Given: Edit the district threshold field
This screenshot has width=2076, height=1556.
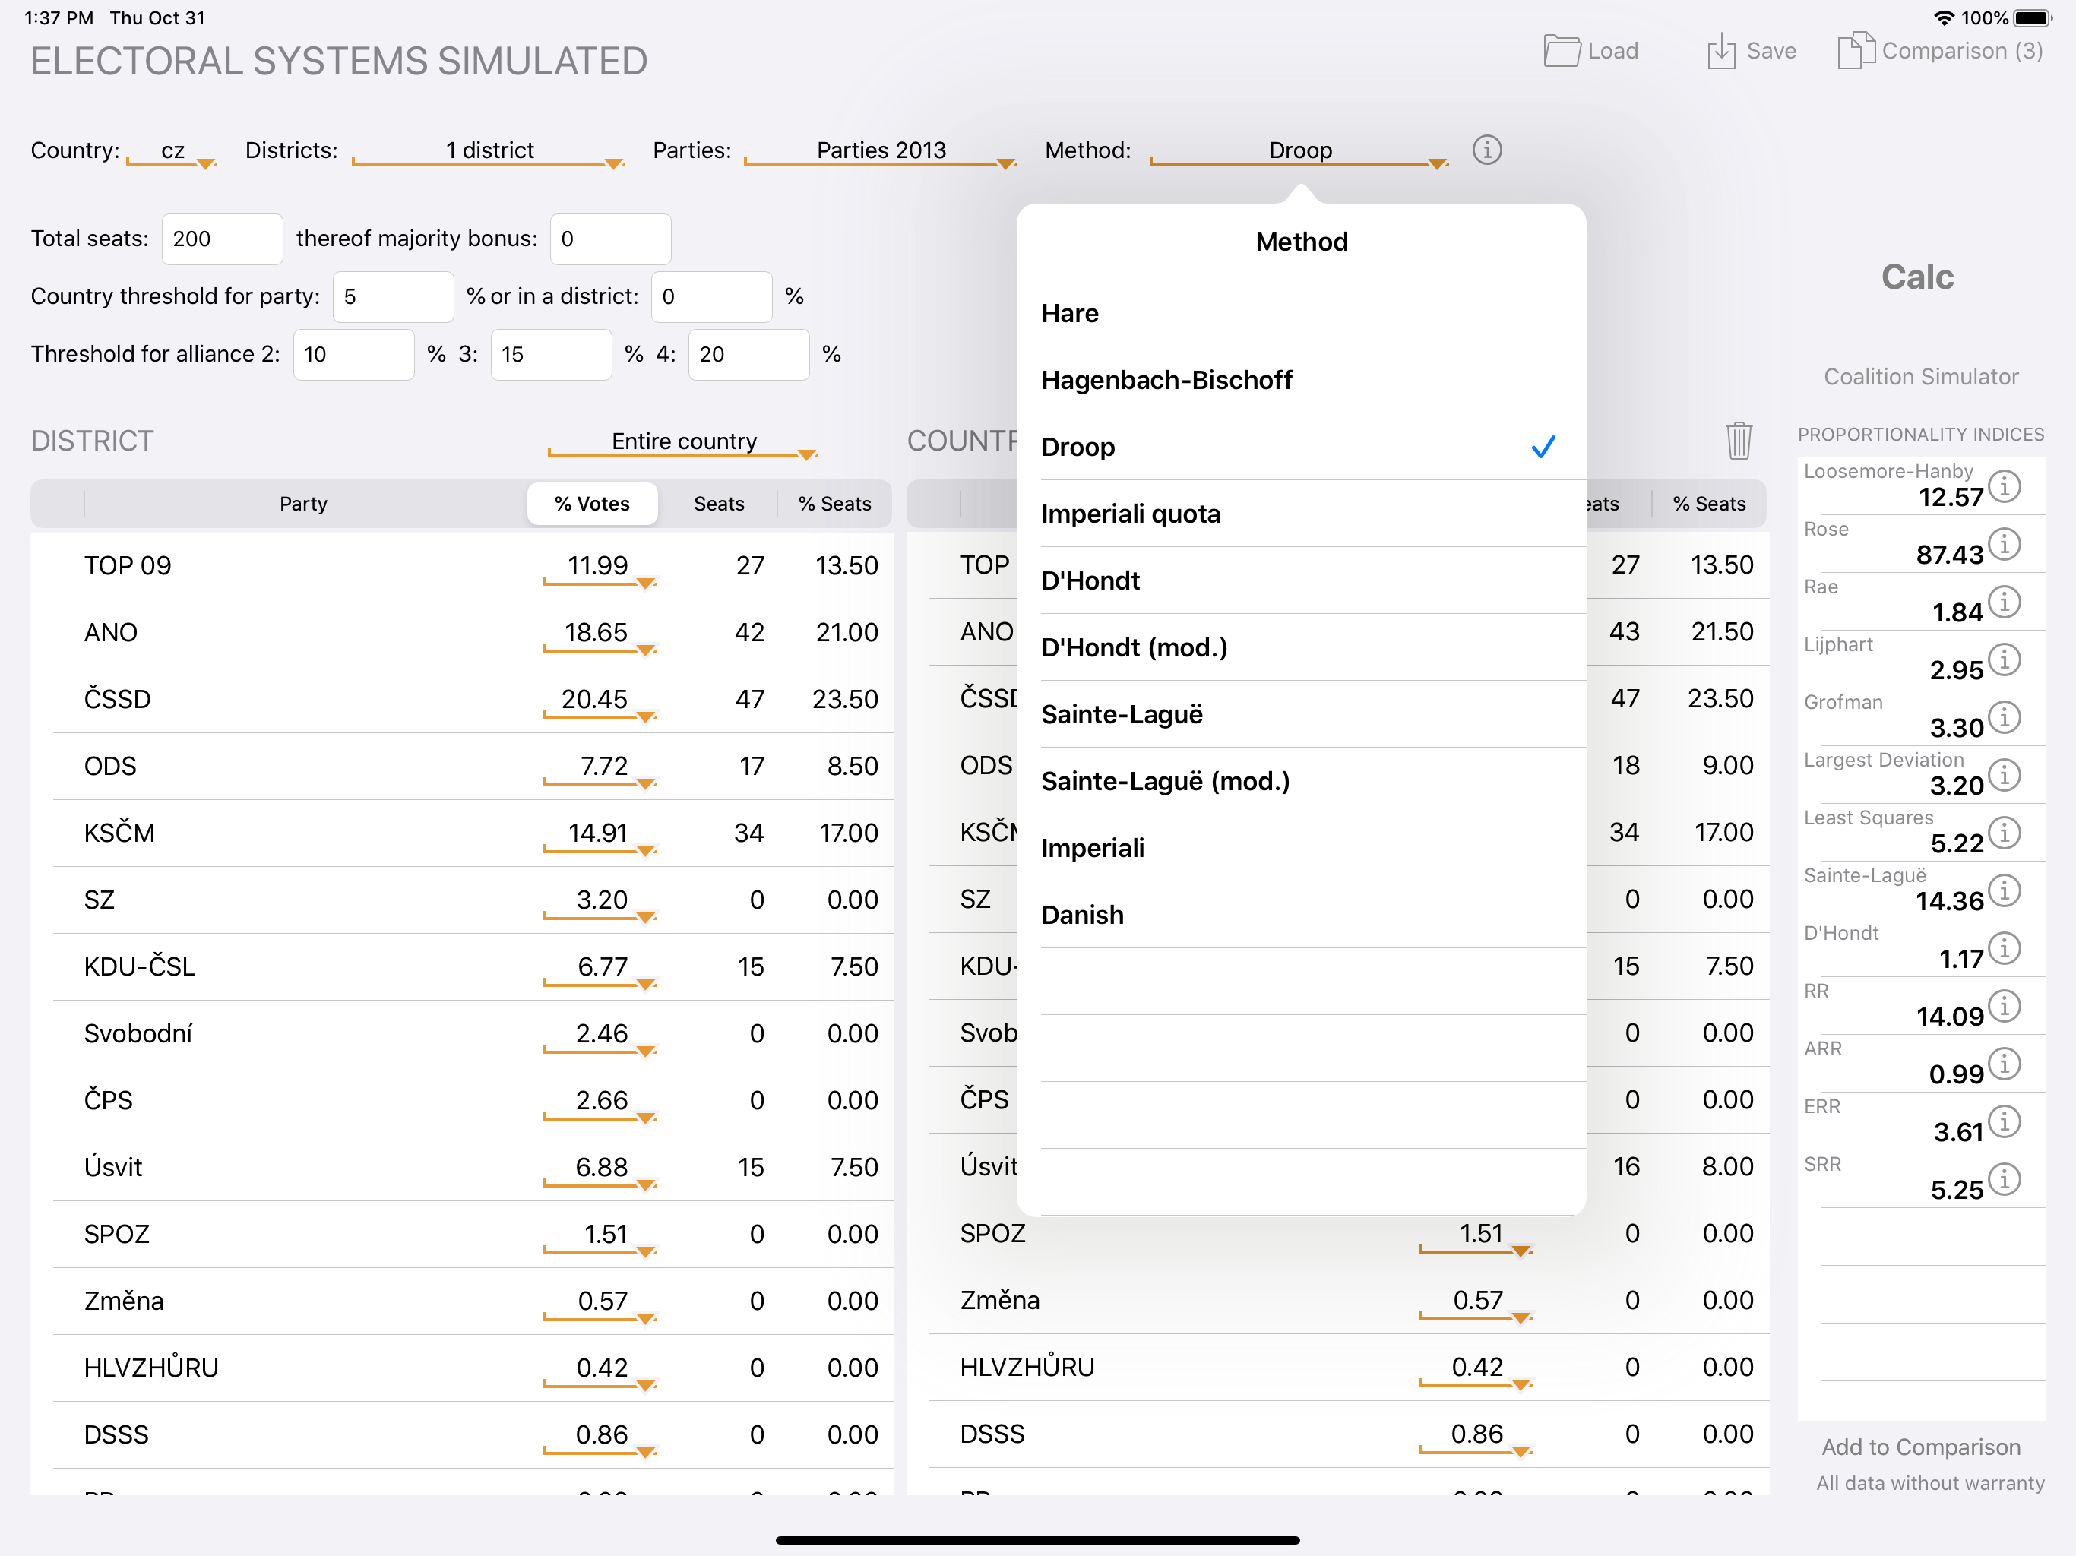Looking at the screenshot, I should (711, 298).
